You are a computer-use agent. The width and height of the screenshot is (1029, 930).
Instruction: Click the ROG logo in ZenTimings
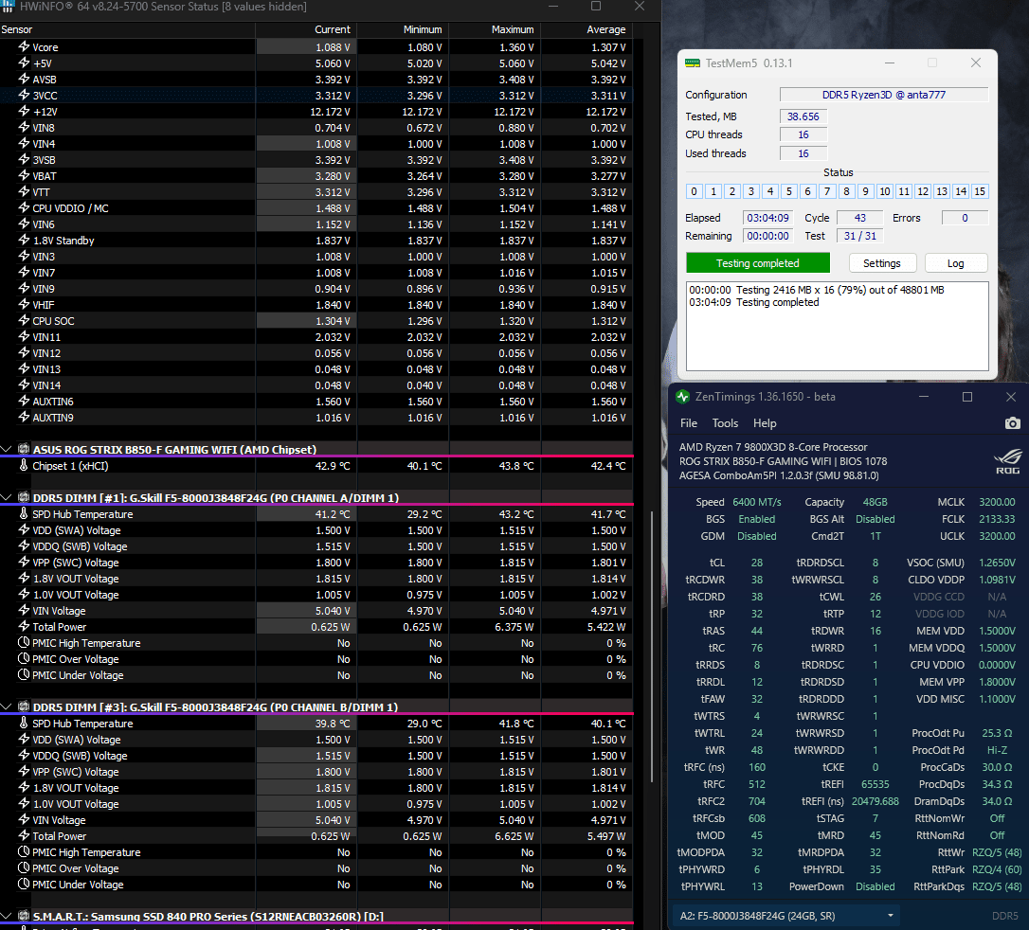pos(1007,460)
